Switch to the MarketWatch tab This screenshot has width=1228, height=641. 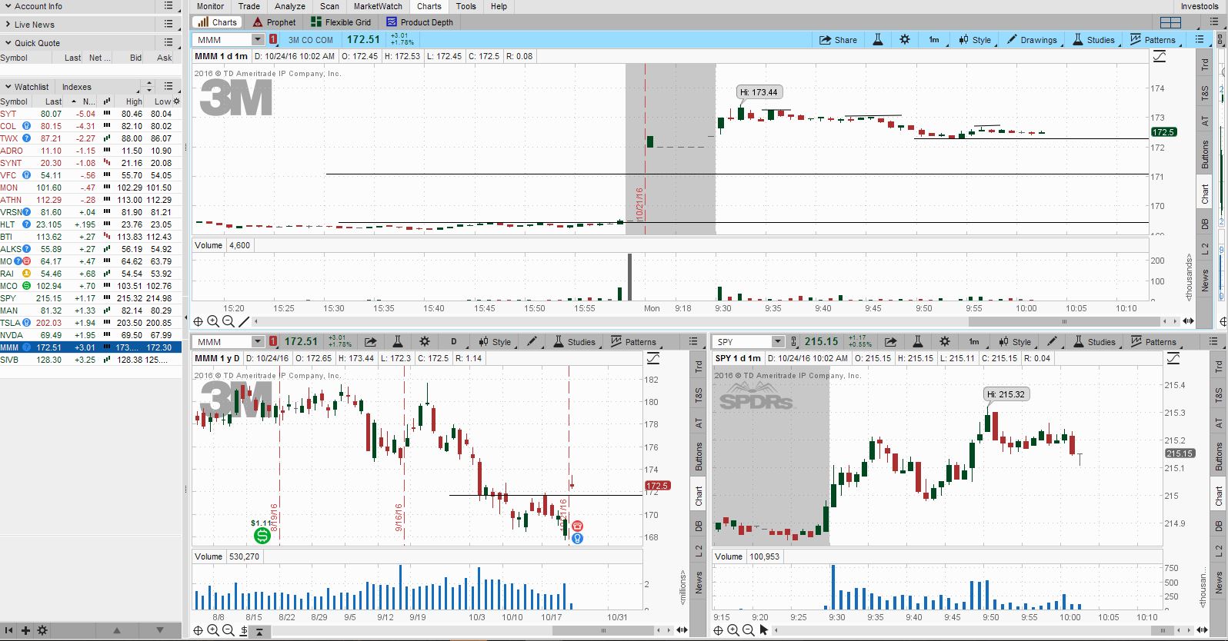pos(378,6)
